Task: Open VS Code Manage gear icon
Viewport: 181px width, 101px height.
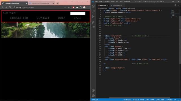Action: [93, 96]
